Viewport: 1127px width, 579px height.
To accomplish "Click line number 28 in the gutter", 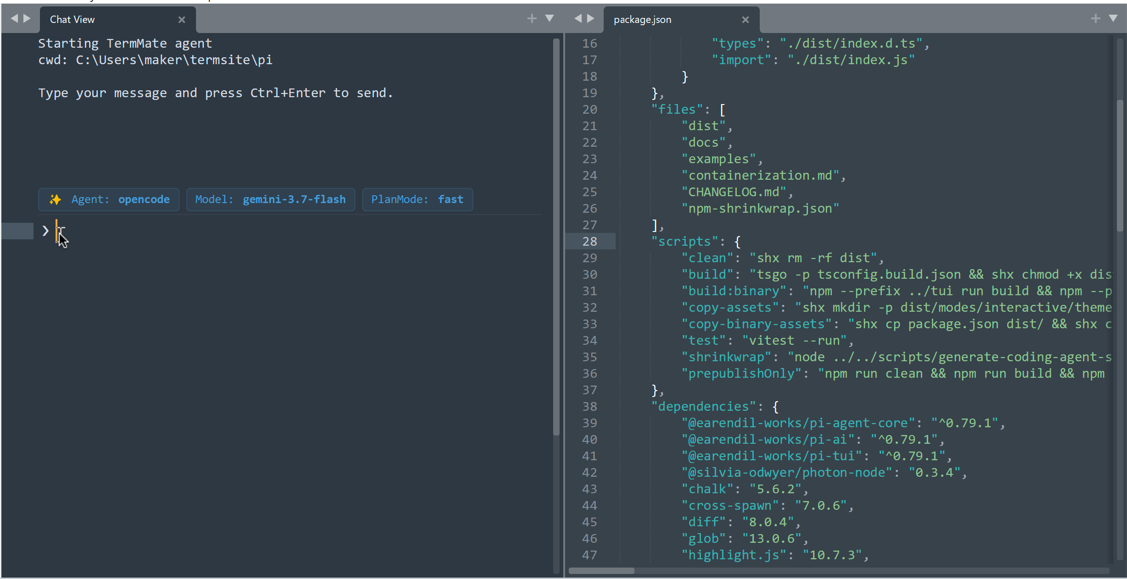I will 590,241.
